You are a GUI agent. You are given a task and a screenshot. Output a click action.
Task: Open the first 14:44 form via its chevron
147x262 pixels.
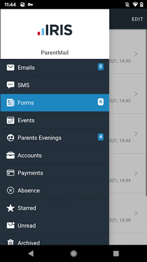pyautogui.click(x=136, y=133)
